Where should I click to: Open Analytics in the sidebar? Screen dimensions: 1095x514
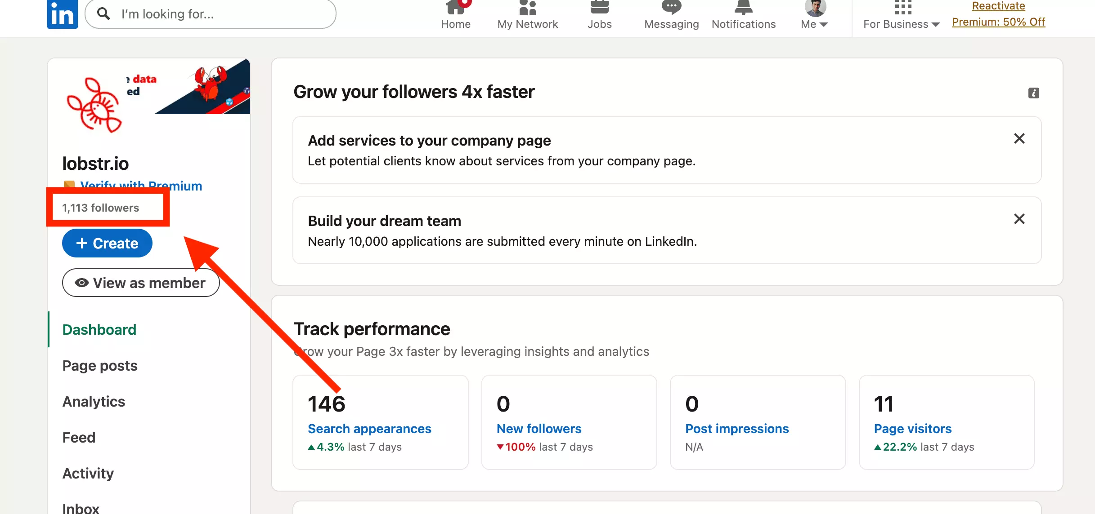coord(94,401)
